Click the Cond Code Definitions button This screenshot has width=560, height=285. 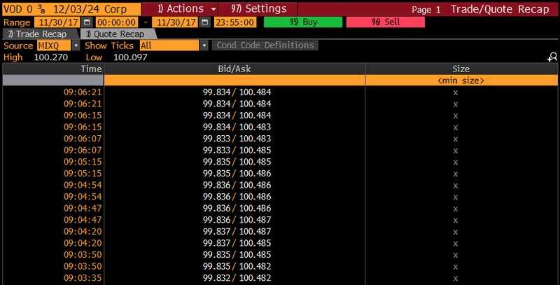[266, 46]
